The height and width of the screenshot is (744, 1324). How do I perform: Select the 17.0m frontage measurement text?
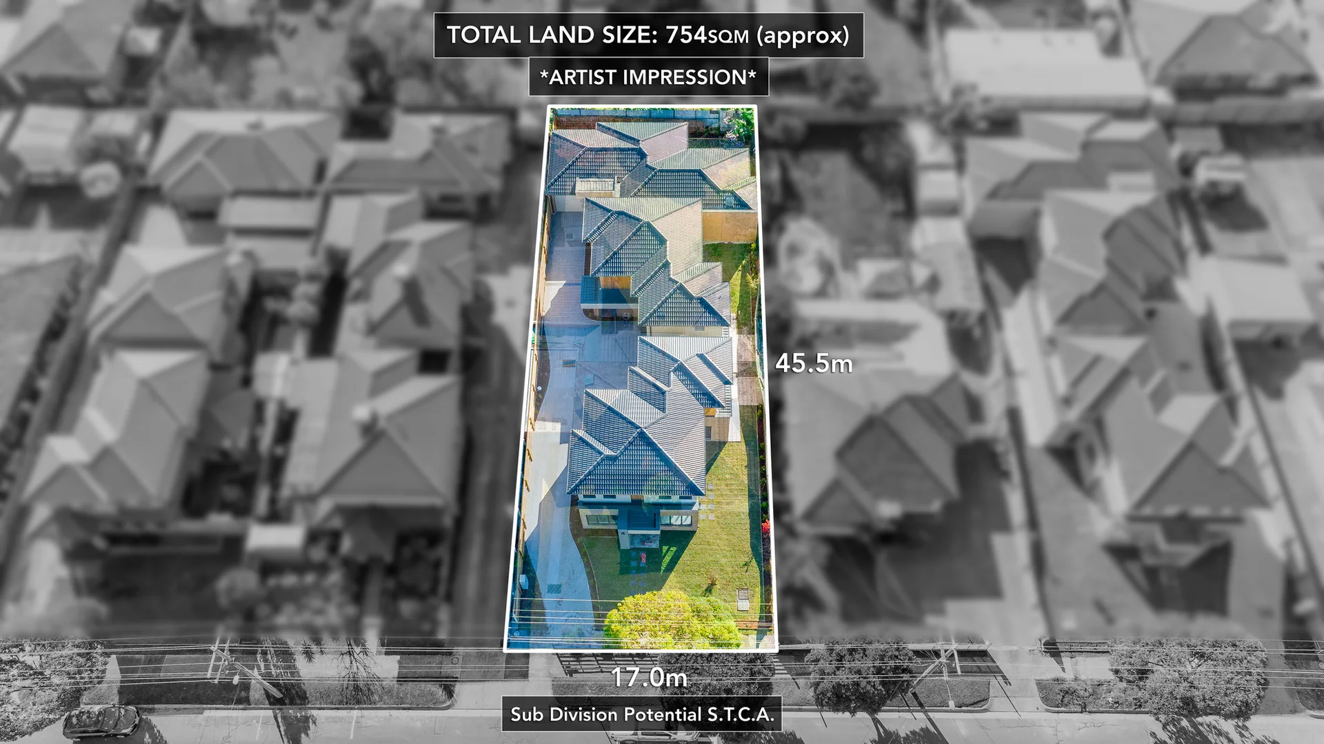tap(649, 678)
